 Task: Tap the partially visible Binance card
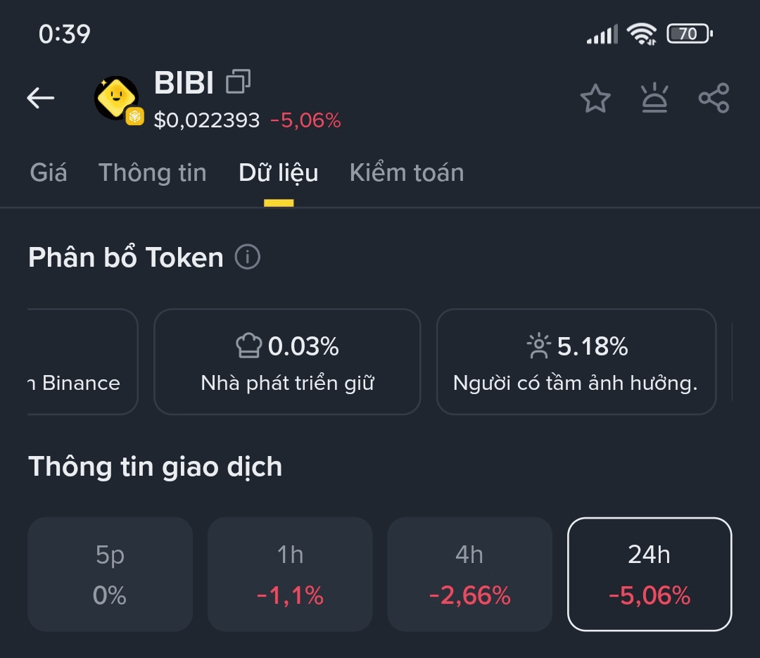[x=82, y=362]
